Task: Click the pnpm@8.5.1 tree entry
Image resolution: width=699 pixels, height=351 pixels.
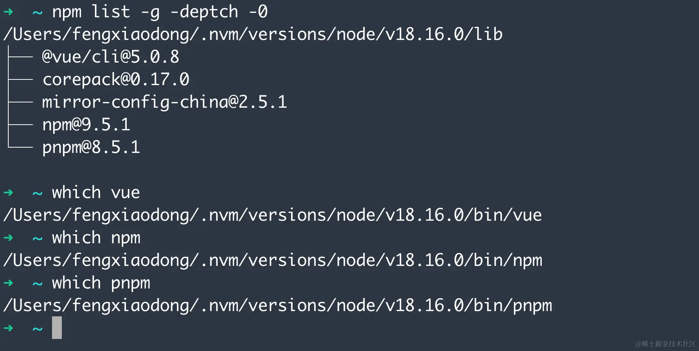Action: click(91, 147)
